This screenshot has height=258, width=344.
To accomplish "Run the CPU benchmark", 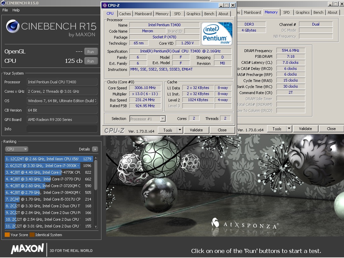I will point(91,61).
